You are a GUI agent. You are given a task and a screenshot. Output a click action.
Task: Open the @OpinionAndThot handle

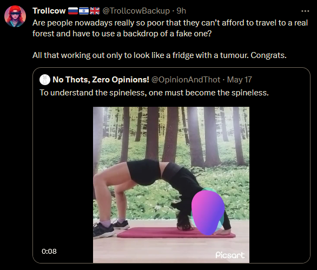186,80
